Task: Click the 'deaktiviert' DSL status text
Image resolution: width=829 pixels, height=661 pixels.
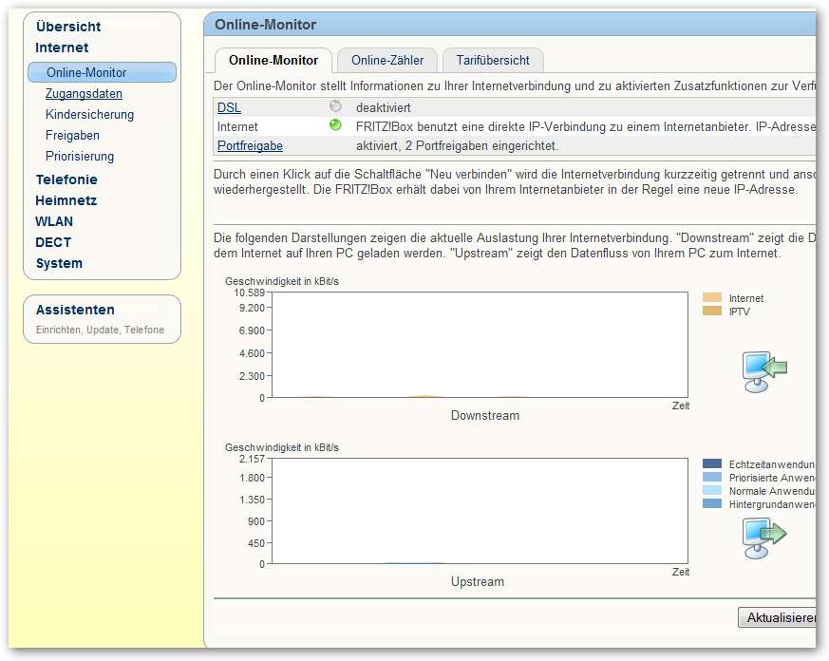Action: (384, 108)
